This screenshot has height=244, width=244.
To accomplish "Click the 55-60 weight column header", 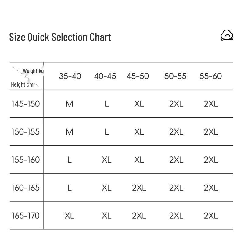I will click(x=211, y=76).
